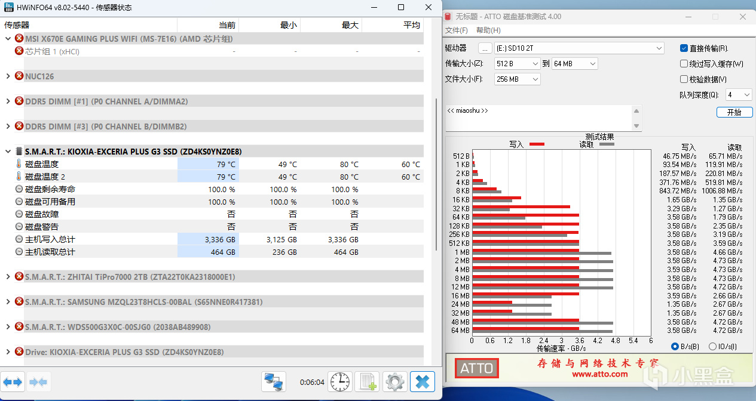756x401 pixels.
Task: Click the round icon beside 磁盘故障
Action: tap(19, 214)
